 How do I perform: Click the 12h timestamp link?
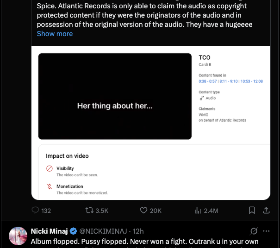(138, 231)
